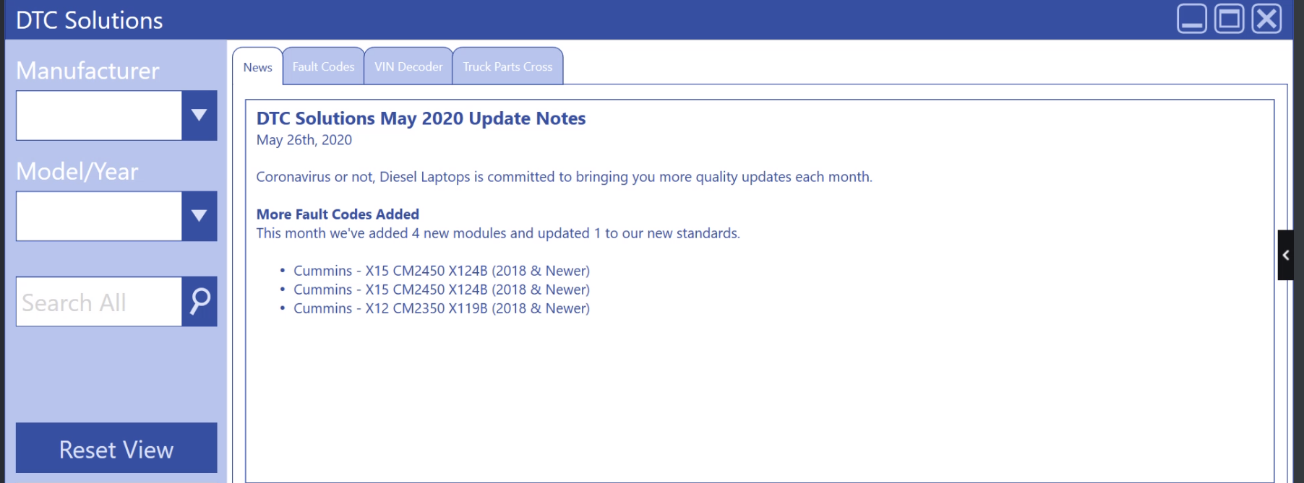
Task: Select the Truck Parts Cross tab
Action: [507, 66]
